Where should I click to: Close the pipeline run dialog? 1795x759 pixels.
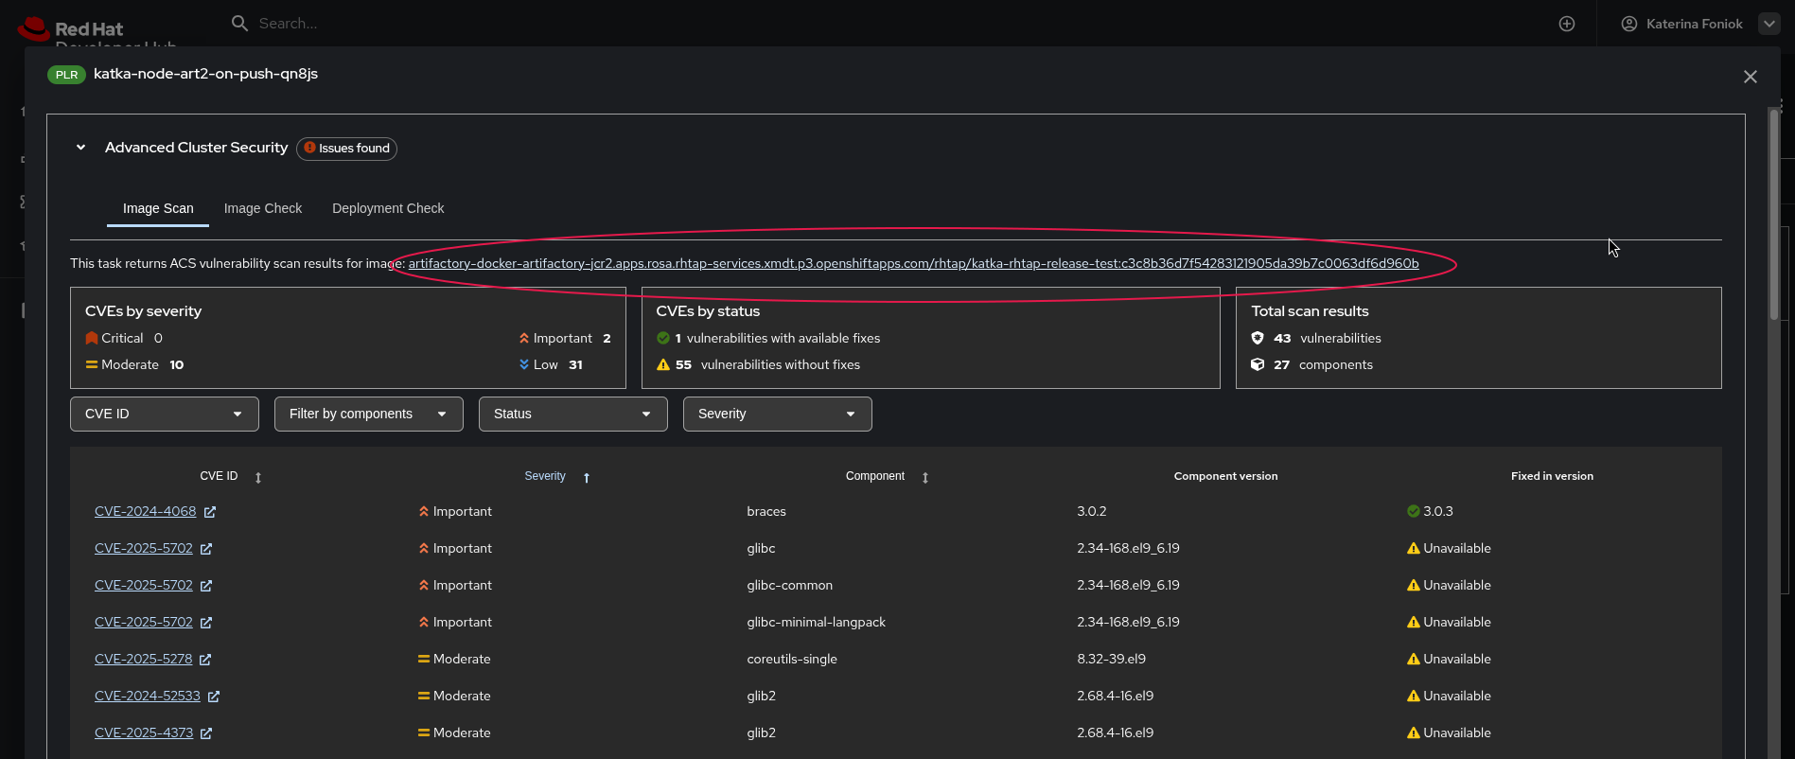click(x=1751, y=77)
